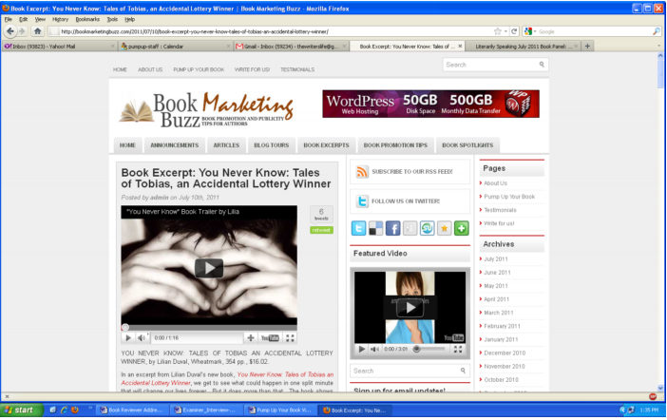
Task: Click the YouTube logo on trailer player
Action: (x=270, y=338)
